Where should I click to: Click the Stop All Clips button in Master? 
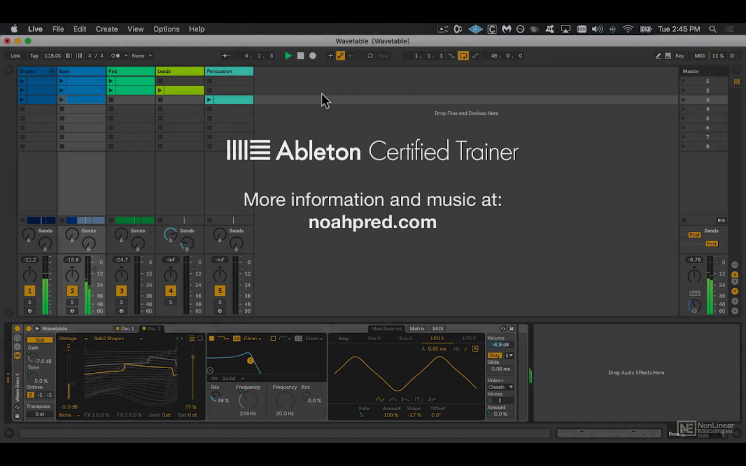click(x=684, y=220)
